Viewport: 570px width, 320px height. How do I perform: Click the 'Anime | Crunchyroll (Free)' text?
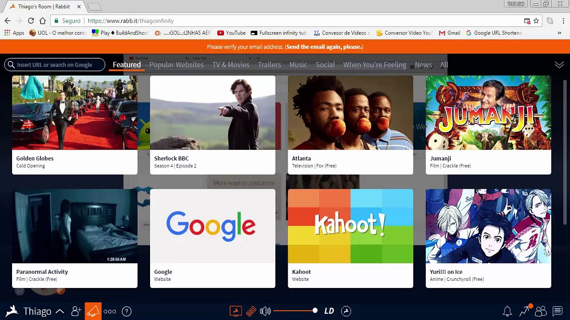[457, 279]
